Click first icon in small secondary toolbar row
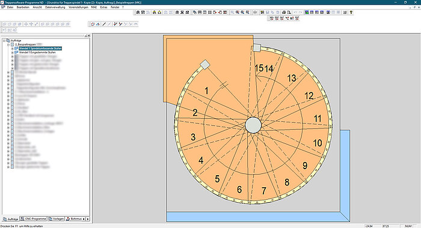421x228 pixels. pyautogui.click(x=272, y=18)
